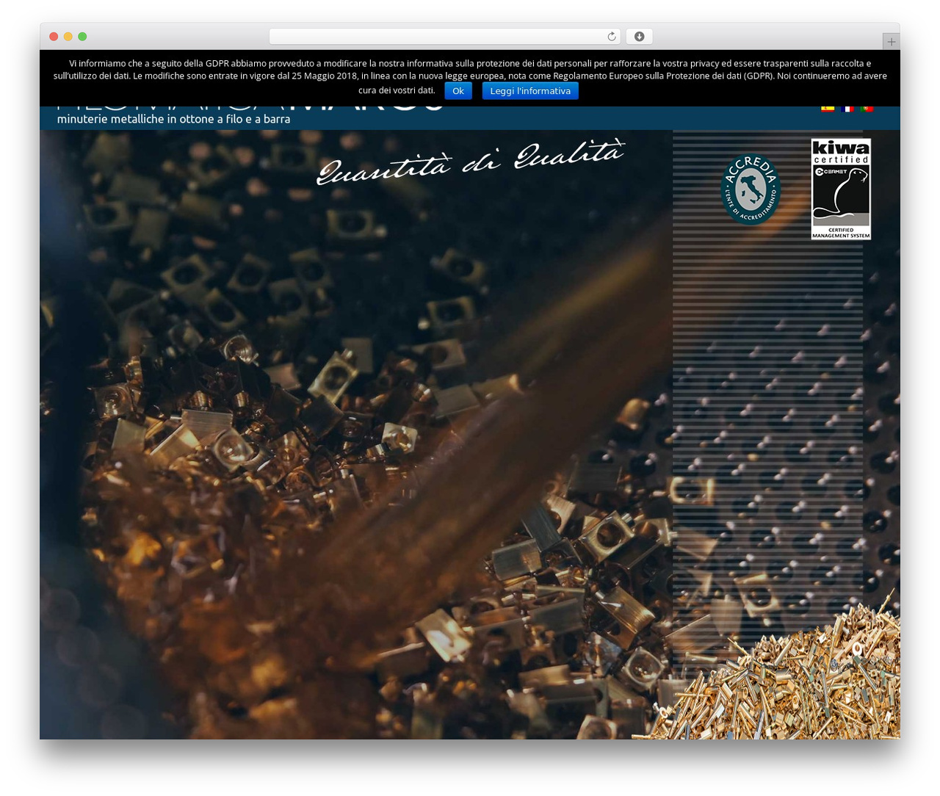The image size is (940, 796).
Task: Click the "Quantità di Qualità" slogan
Action: (470, 161)
